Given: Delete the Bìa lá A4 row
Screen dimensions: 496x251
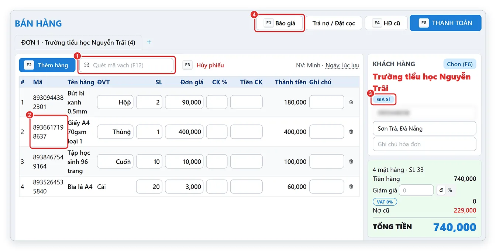Looking at the screenshot, I should pyautogui.click(x=351, y=187).
